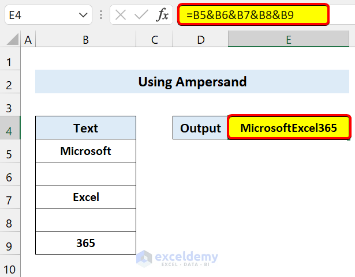The height and width of the screenshot is (277, 355).
Task: Click the 'Excel' cell
Action: coord(85,196)
